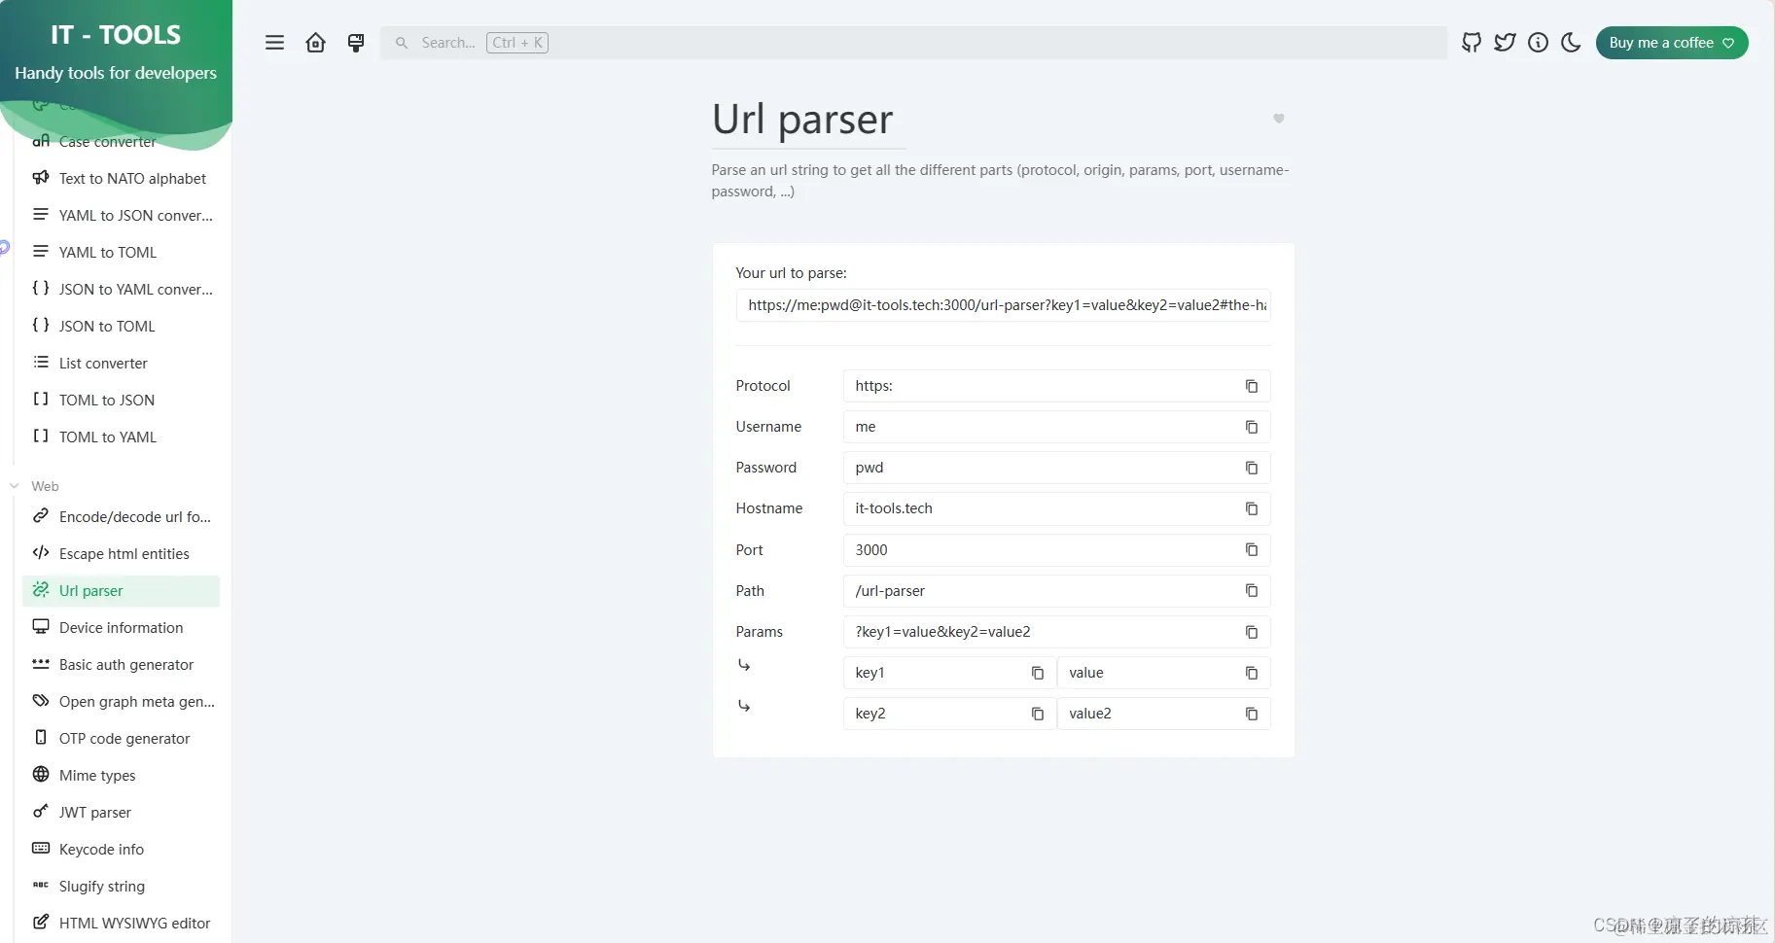The image size is (1775, 943).
Task: Add Url parser to favorites heart
Action: tap(1279, 119)
